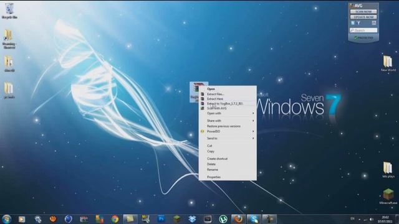Image resolution: width=399 pixels, height=224 pixels.
Task: Open Google Chrome from the taskbar
Action: tap(115, 219)
